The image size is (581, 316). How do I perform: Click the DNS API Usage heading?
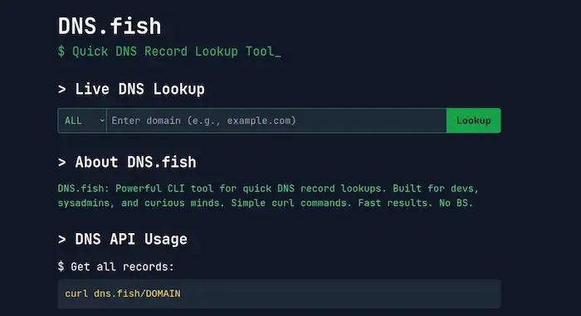pyautogui.click(x=131, y=240)
